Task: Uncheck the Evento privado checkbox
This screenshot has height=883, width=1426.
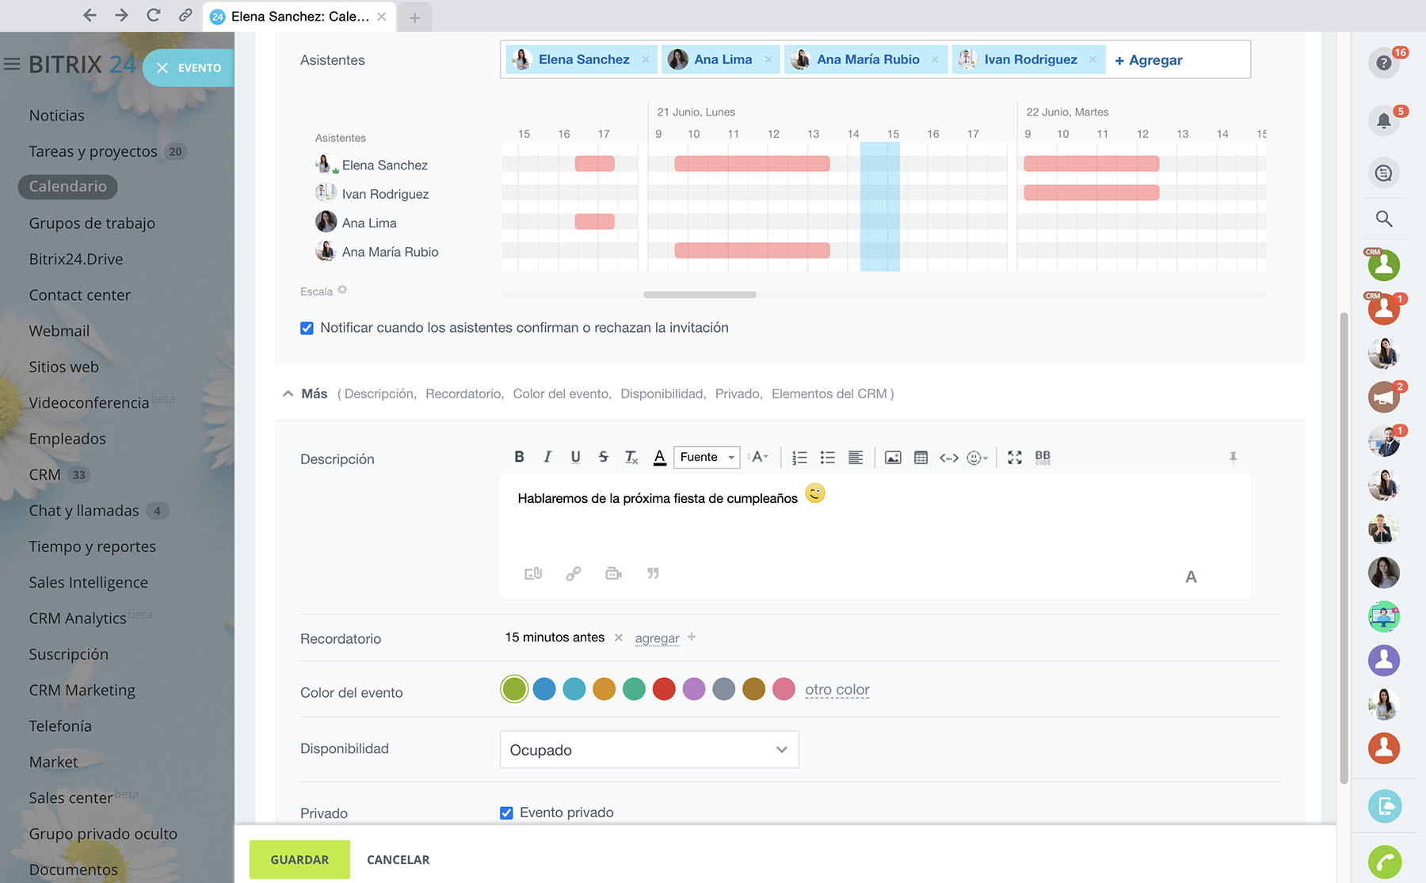Action: tap(506, 813)
